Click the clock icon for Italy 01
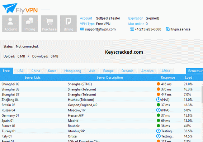 point(158,136)
